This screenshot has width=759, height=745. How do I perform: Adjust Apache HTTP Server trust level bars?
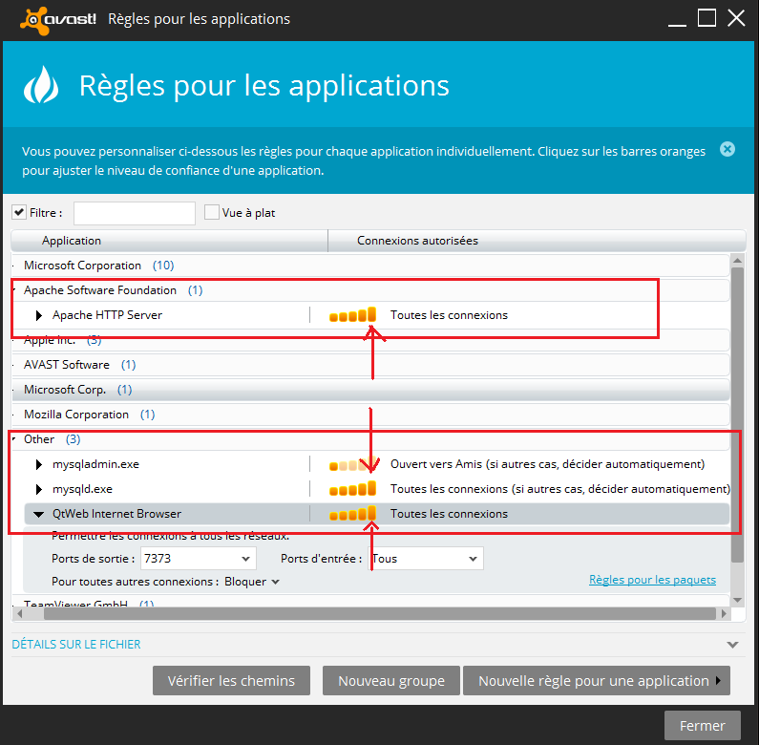point(352,315)
